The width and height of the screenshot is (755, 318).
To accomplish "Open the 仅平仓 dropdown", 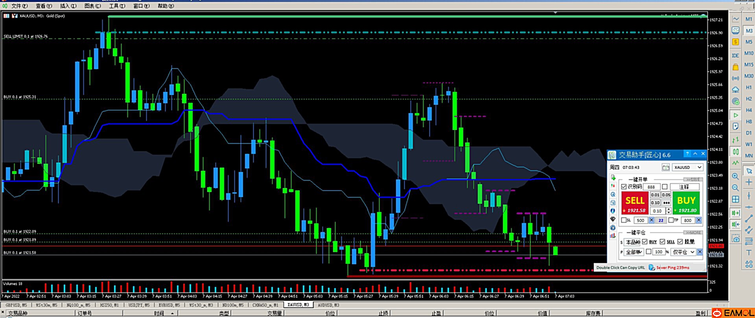I will coord(683,252).
